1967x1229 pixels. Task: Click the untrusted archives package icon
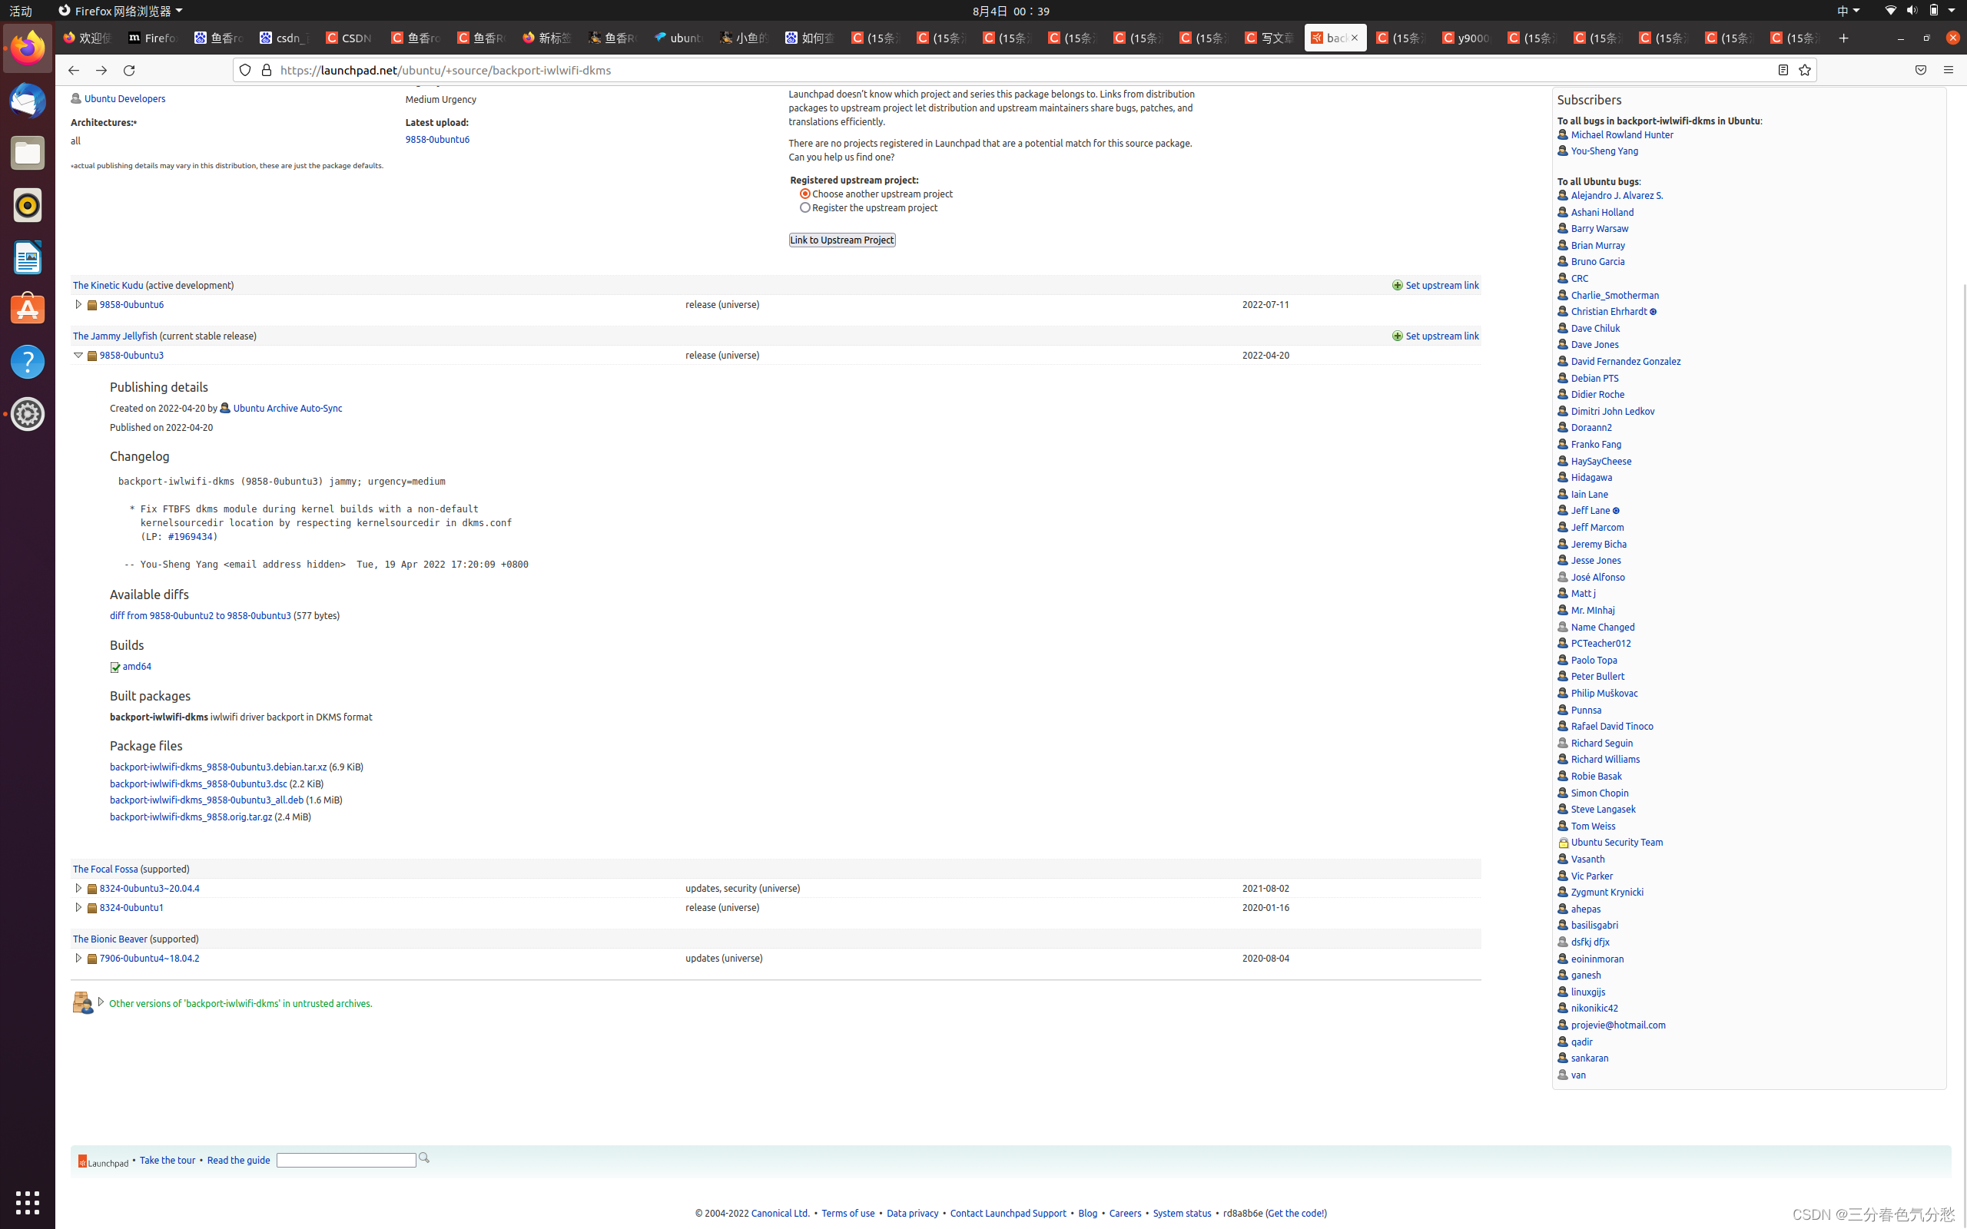82,1003
